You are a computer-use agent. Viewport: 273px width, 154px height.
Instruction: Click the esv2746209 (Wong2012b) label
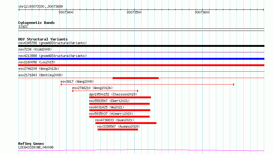(39, 69)
